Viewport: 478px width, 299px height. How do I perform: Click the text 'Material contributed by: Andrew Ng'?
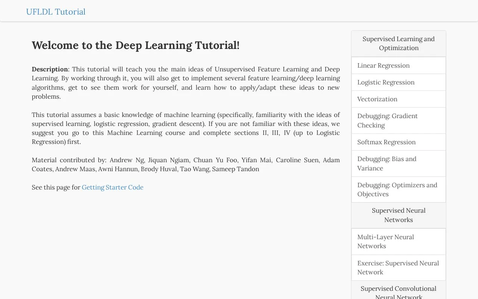point(88,160)
